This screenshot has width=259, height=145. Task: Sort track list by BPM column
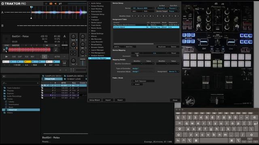click(64, 83)
